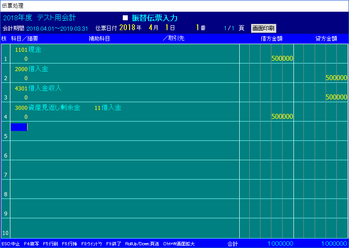Click 2018年度 テスト用会計 heading
The image size is (349, 248).
(40, 18)
